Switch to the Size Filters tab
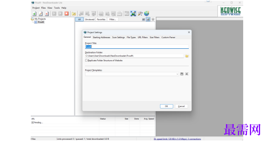Image resolution: width=268 pixels, height=142 pixels. [x=154, y=37]
